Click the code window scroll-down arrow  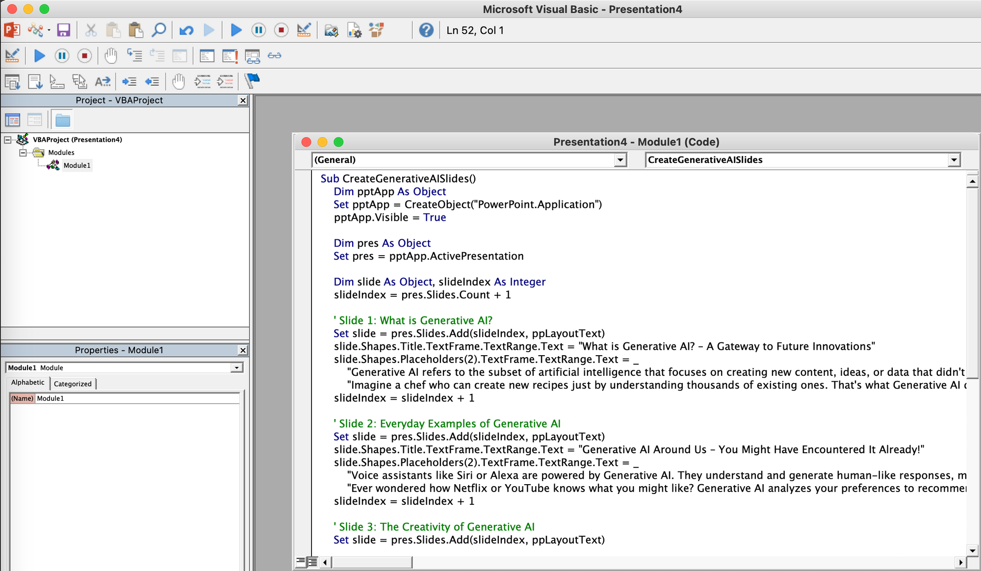point(972,550)
